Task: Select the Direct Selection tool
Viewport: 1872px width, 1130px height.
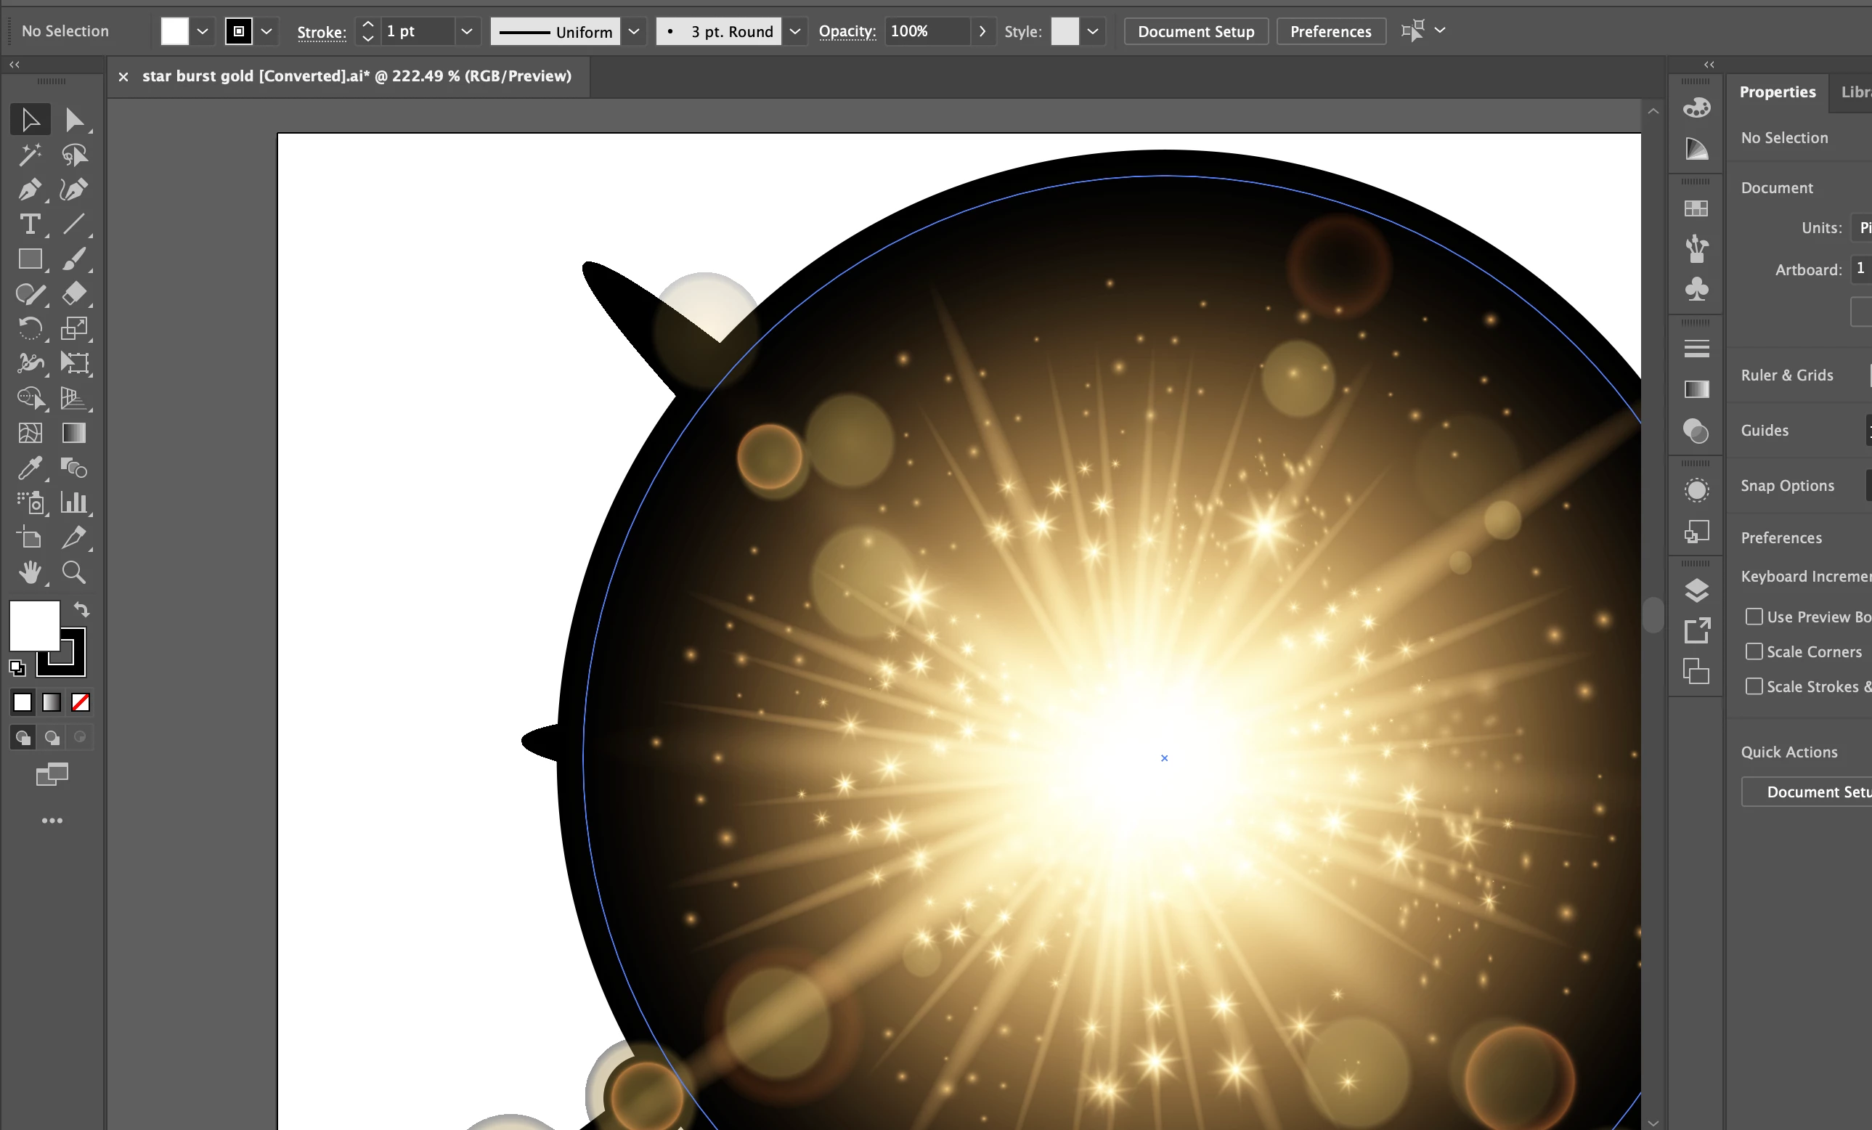Action: click(73, 120)
